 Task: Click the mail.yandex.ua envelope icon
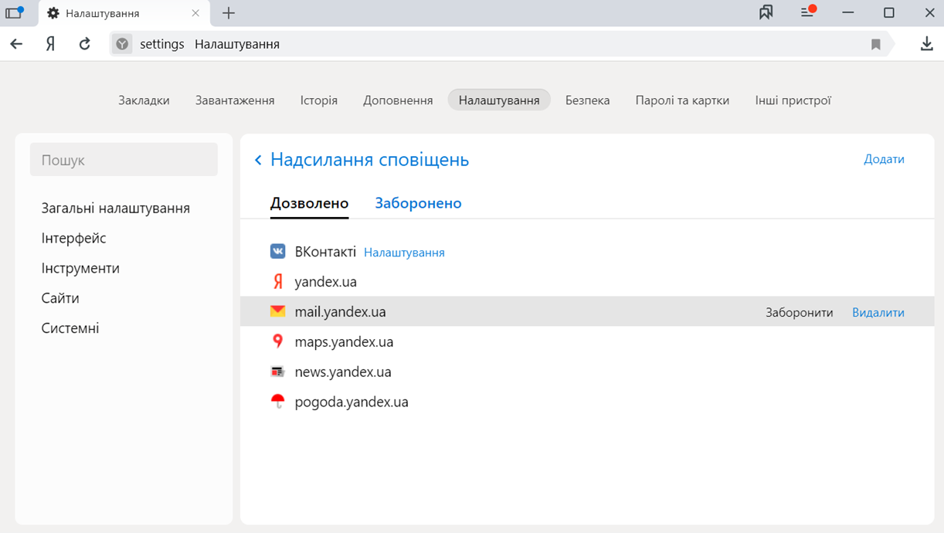pos(278,311)
